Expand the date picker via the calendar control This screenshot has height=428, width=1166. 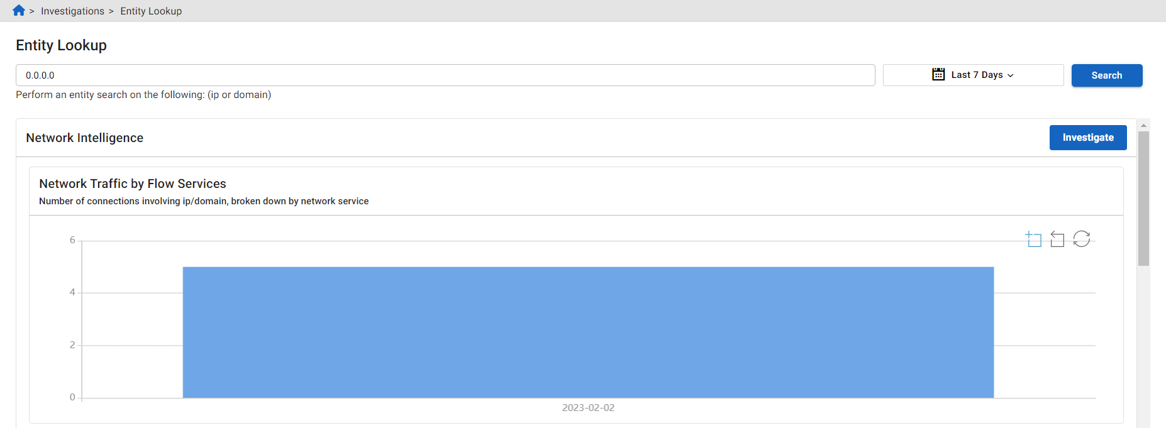pyautogui.click(x=938, y=74)
